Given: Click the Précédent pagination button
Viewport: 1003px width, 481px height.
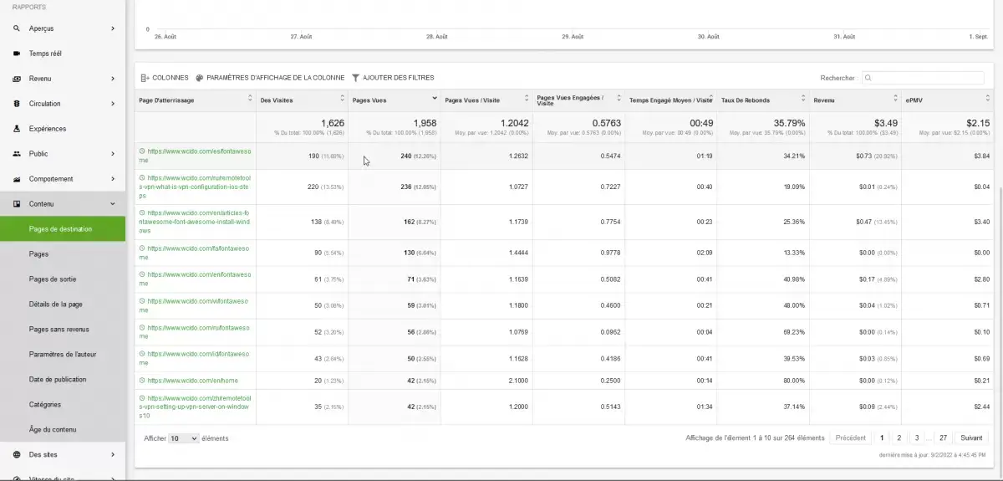Looking at the screenshot, I should 851,438.
